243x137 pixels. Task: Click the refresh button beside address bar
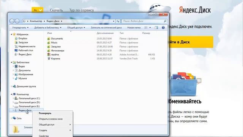[x=118, y=21]
